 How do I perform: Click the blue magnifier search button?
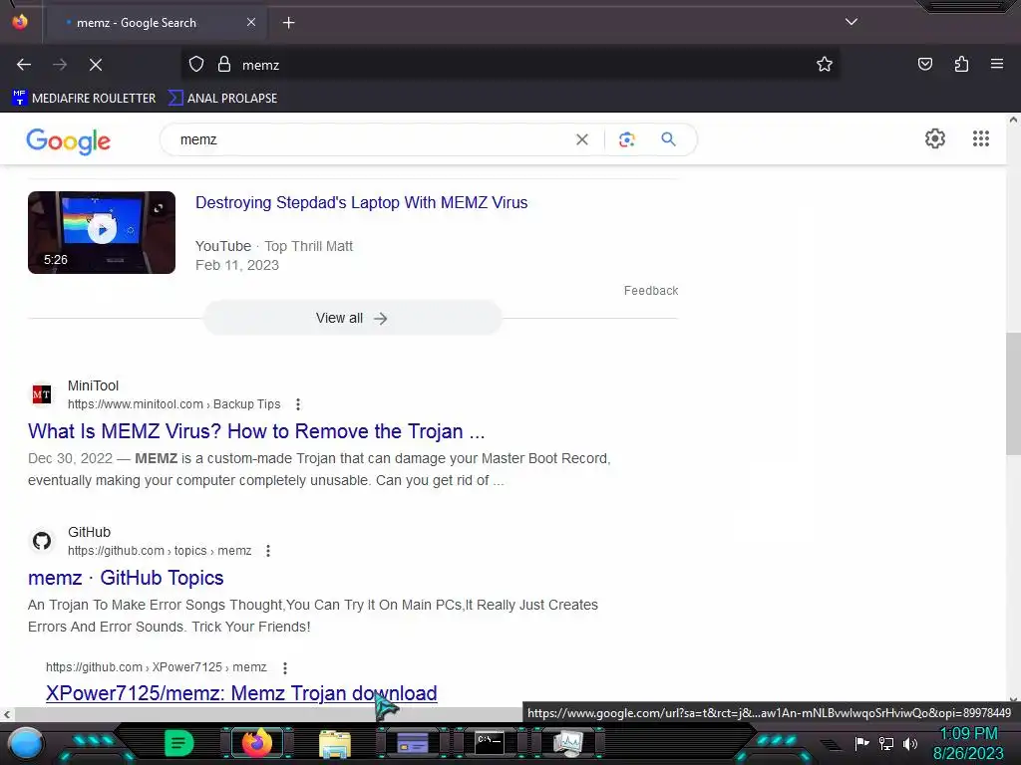[668, 139]
